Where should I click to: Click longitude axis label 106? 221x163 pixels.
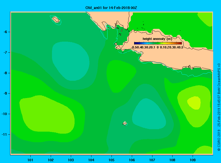[132, 160]
